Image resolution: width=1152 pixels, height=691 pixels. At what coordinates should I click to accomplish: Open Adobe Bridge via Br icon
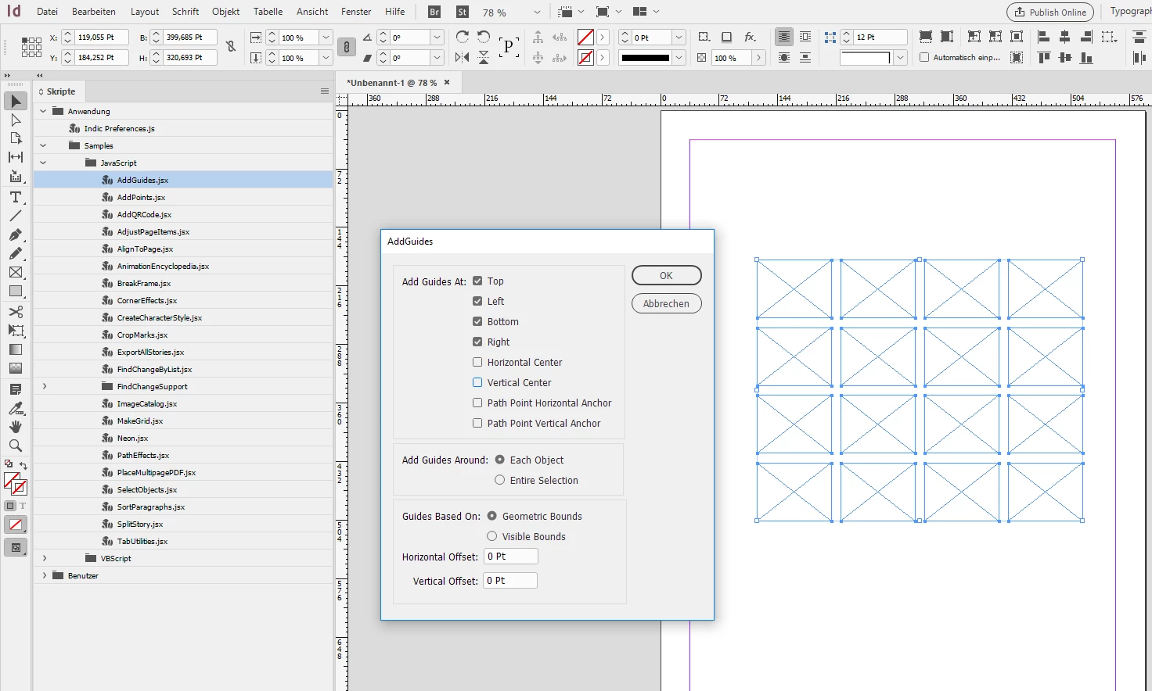point(434,12)
